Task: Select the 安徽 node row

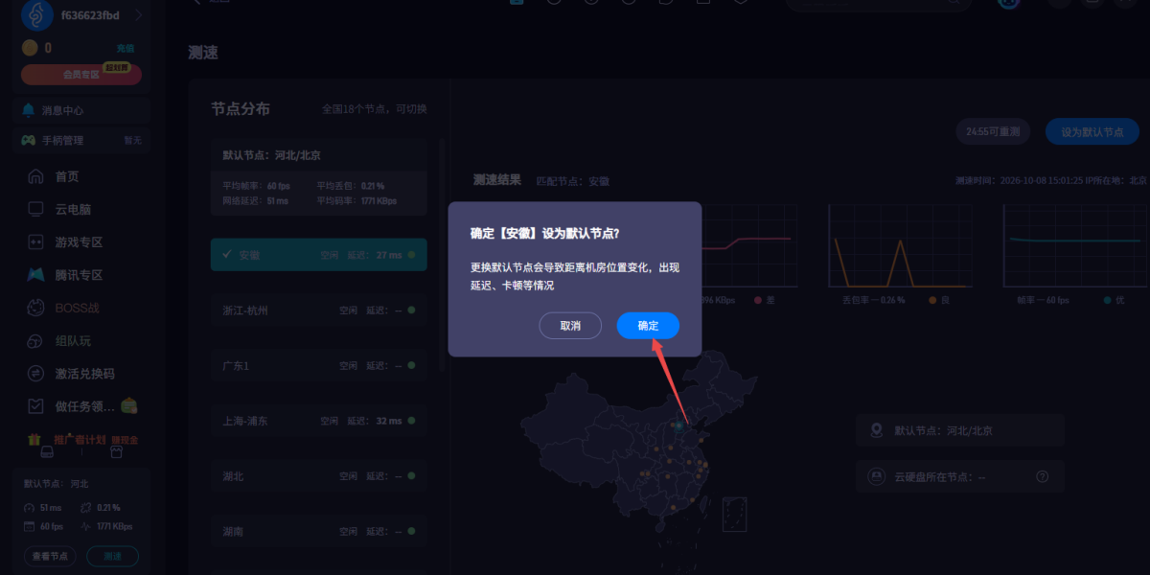Action: 319,255
